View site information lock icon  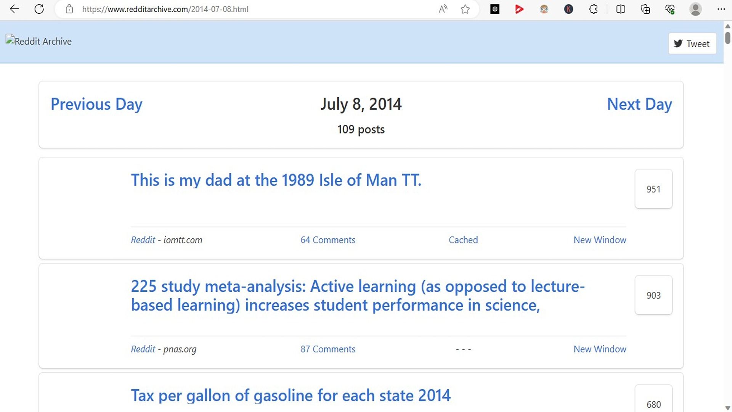(69, 9)
